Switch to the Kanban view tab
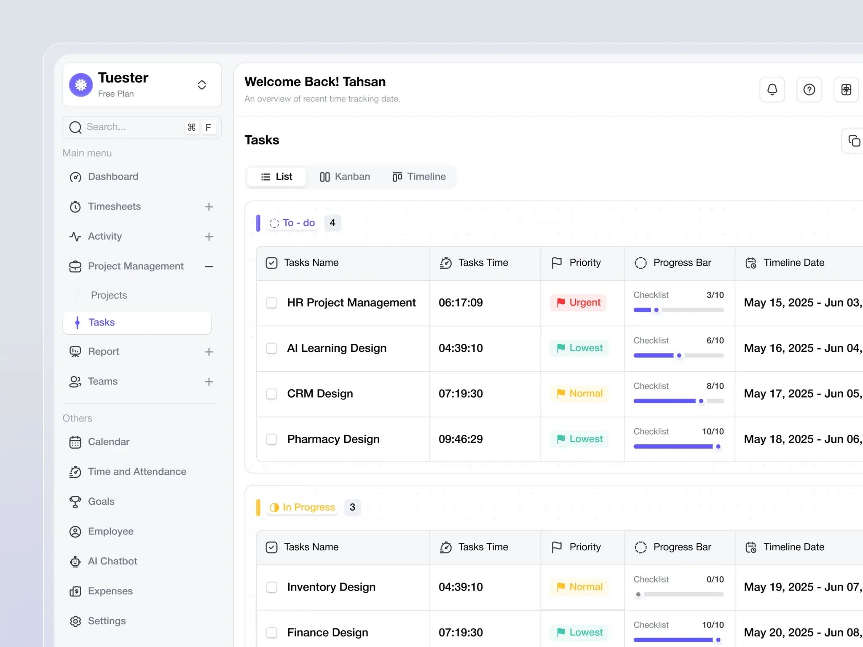The width and height of the screenshot is (863, 647). tap(345, 177)
